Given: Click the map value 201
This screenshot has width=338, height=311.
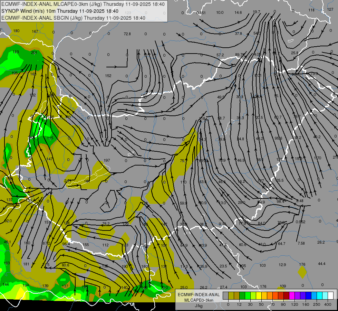Looking at the screenshot, I should [34, 53].
